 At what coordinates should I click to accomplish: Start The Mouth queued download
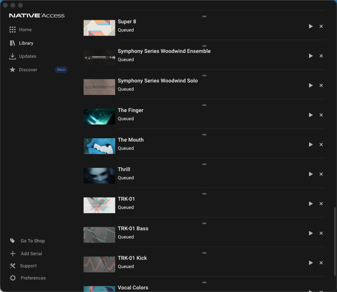tap(311, 145)
